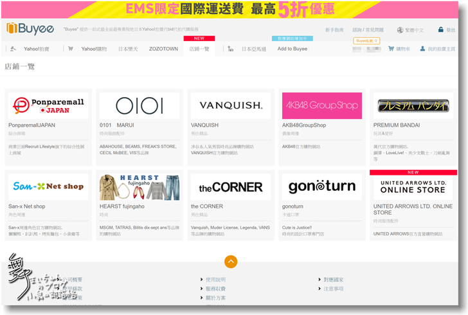This screenshot has width=468, height=315.
Task: Click the EMS shipping discount banner
Action: (x=230, y=9)
